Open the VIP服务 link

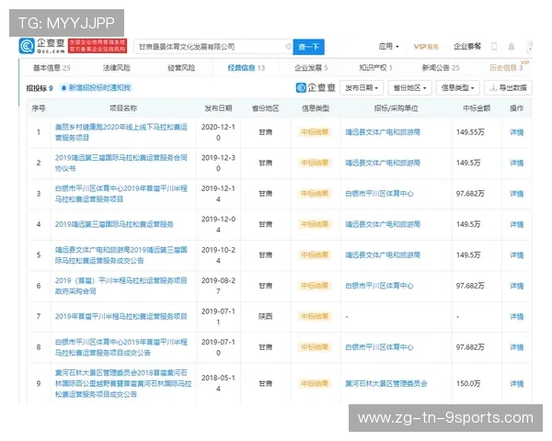pos(426,47)
